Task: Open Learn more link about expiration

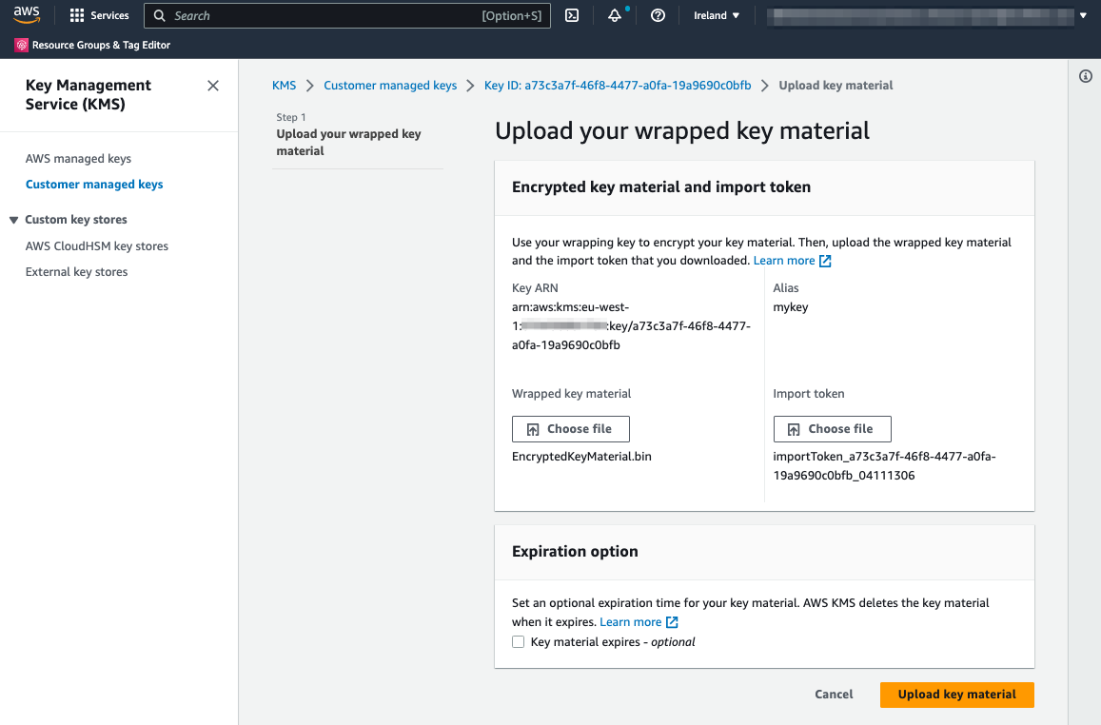Action: point(631,622)
